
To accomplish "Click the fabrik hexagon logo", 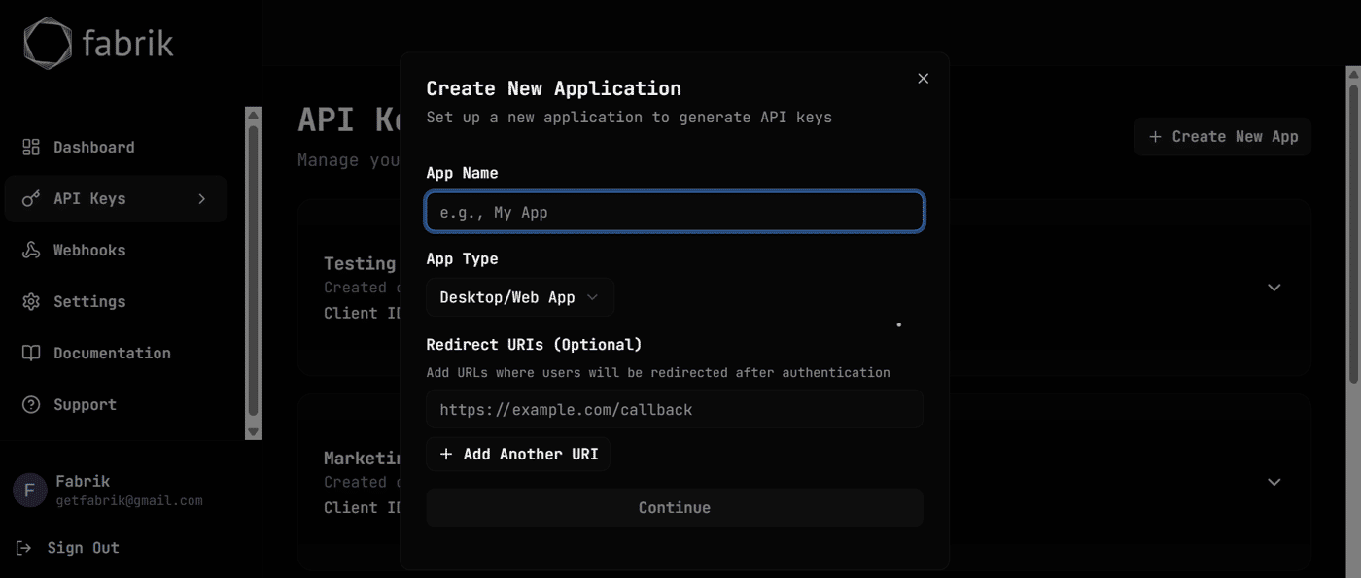I will coord(48,45).
